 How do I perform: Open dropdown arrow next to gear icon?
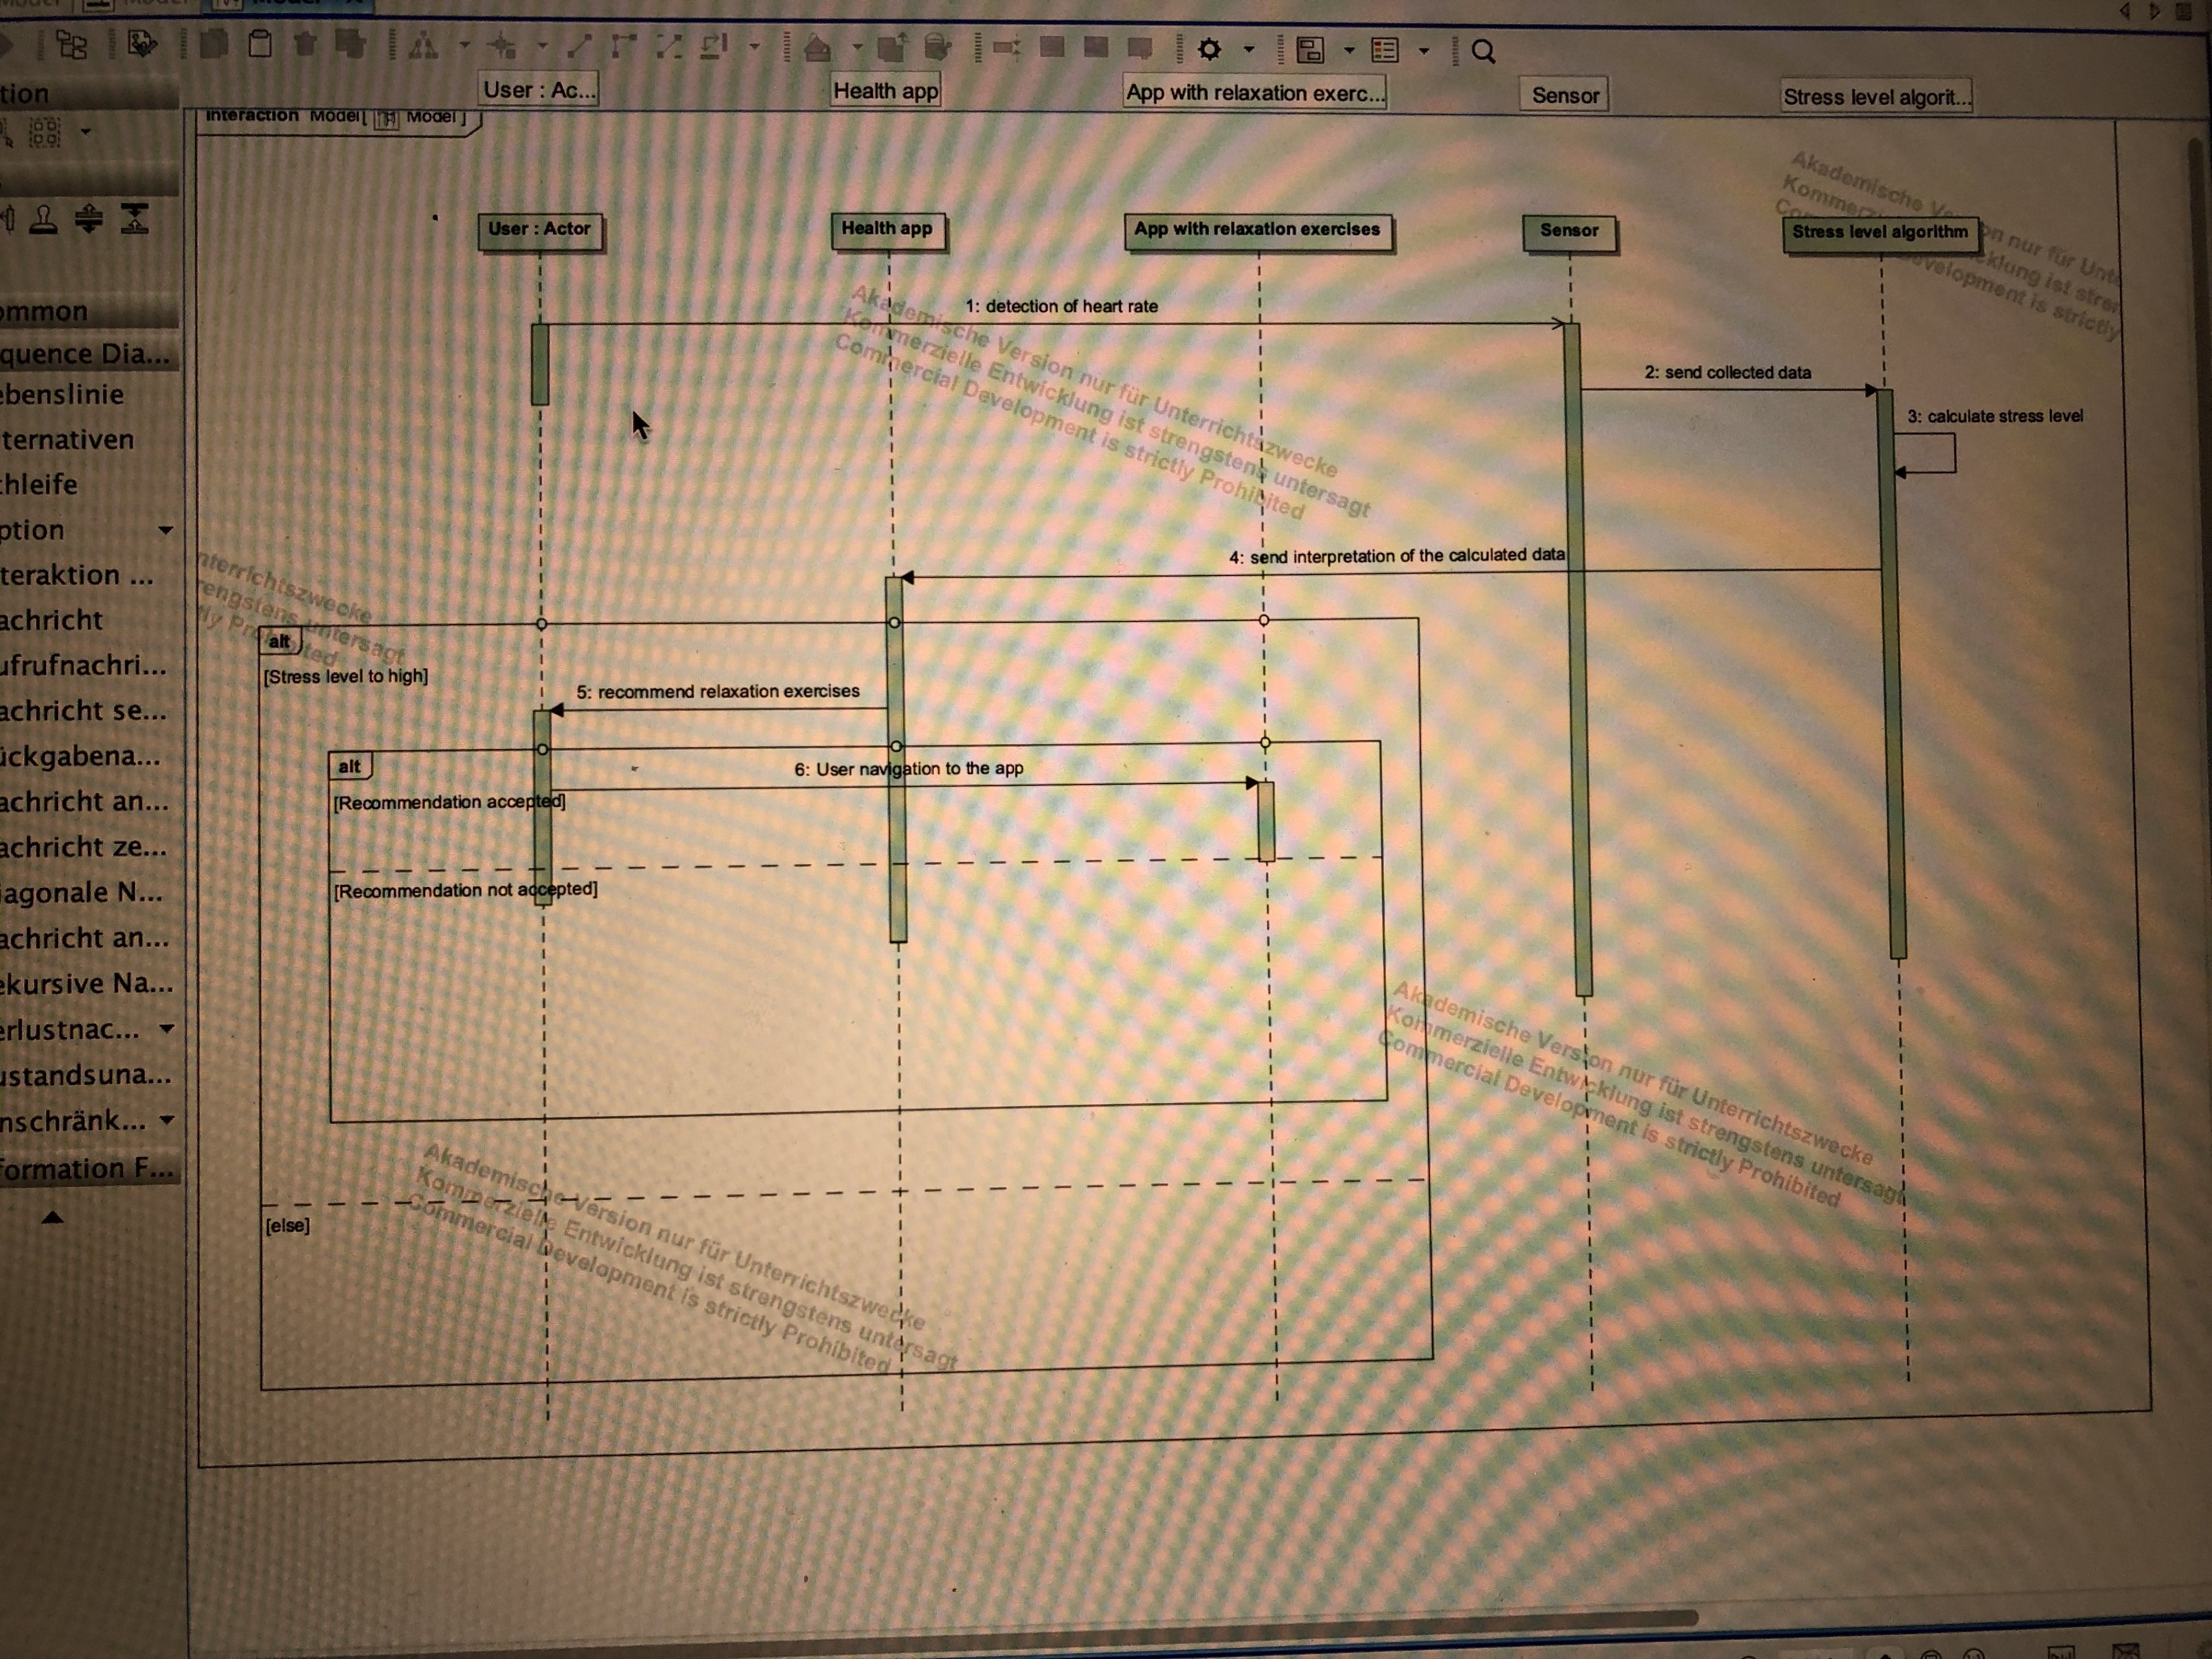pyautogui.click(x=1249, y=49)
